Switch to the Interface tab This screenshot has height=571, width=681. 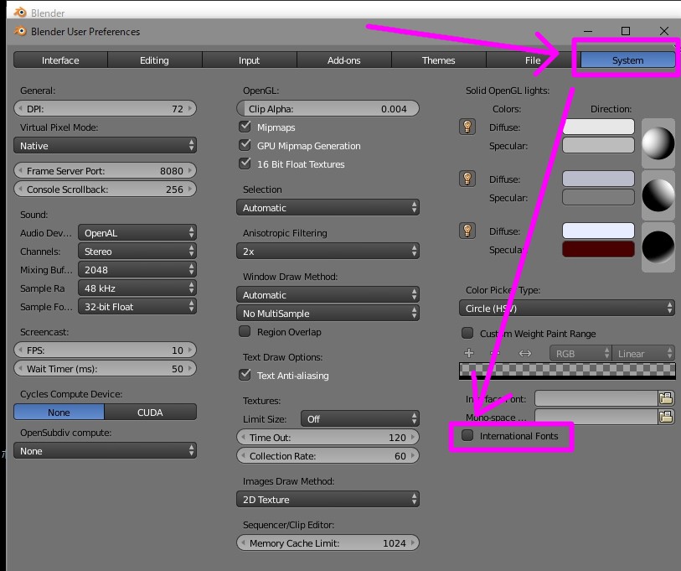point(60,60)
